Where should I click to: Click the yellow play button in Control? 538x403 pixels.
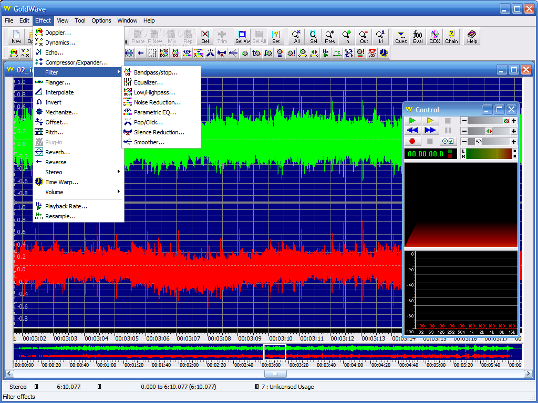pyautogui.click(x=430, y=121)
